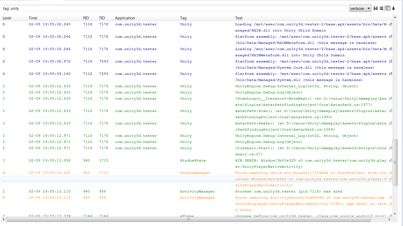Clear the log with the red X icon
Screen dimensions: 403x226
382,9
